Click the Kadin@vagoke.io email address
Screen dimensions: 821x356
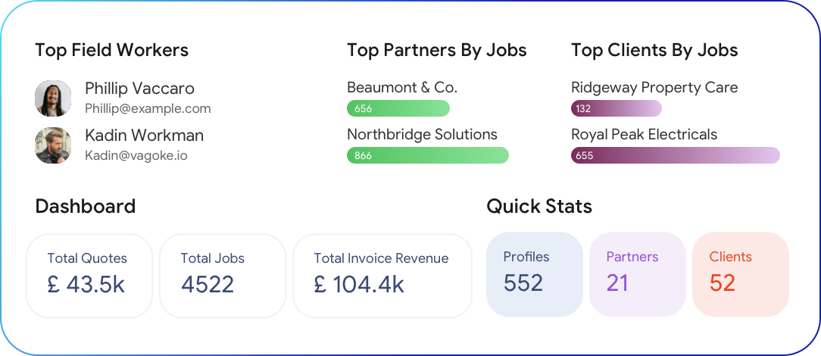point(136,155)
